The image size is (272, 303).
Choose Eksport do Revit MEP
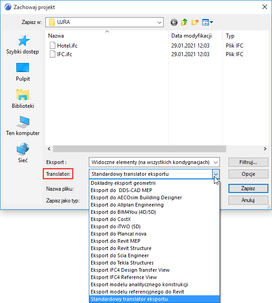point(154,241)
